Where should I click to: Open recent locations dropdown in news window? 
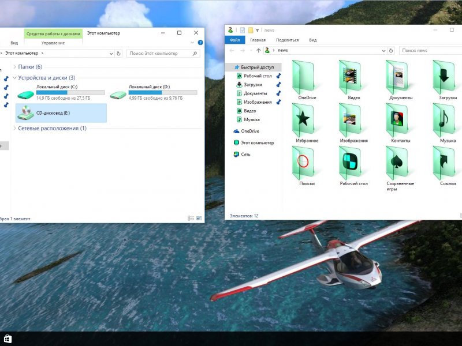click(251, 51)
